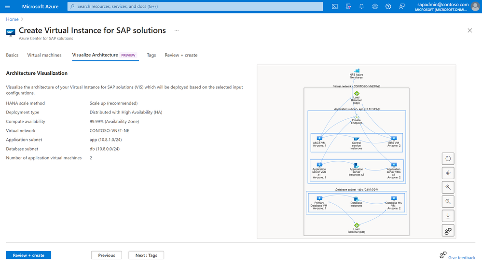This screenshot has width=482, height=267.
Task: Click the Central service instances node
Action: (x=356, y=143)
